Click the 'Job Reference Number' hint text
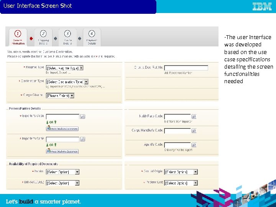The width and height of the screenshot is (276, 207). coord(178,73)
